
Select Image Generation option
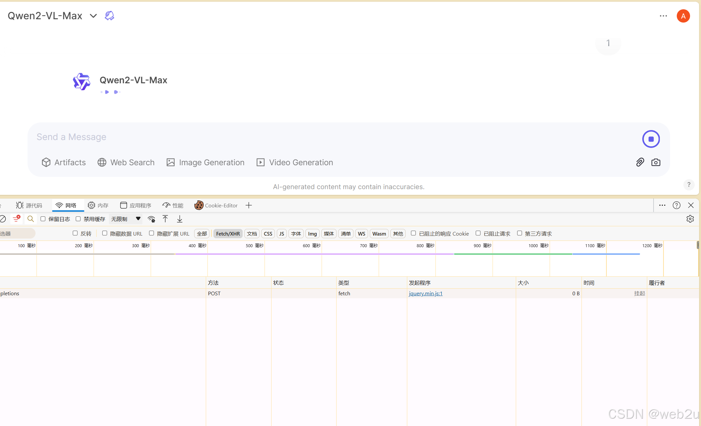click(x=205, y=162)
